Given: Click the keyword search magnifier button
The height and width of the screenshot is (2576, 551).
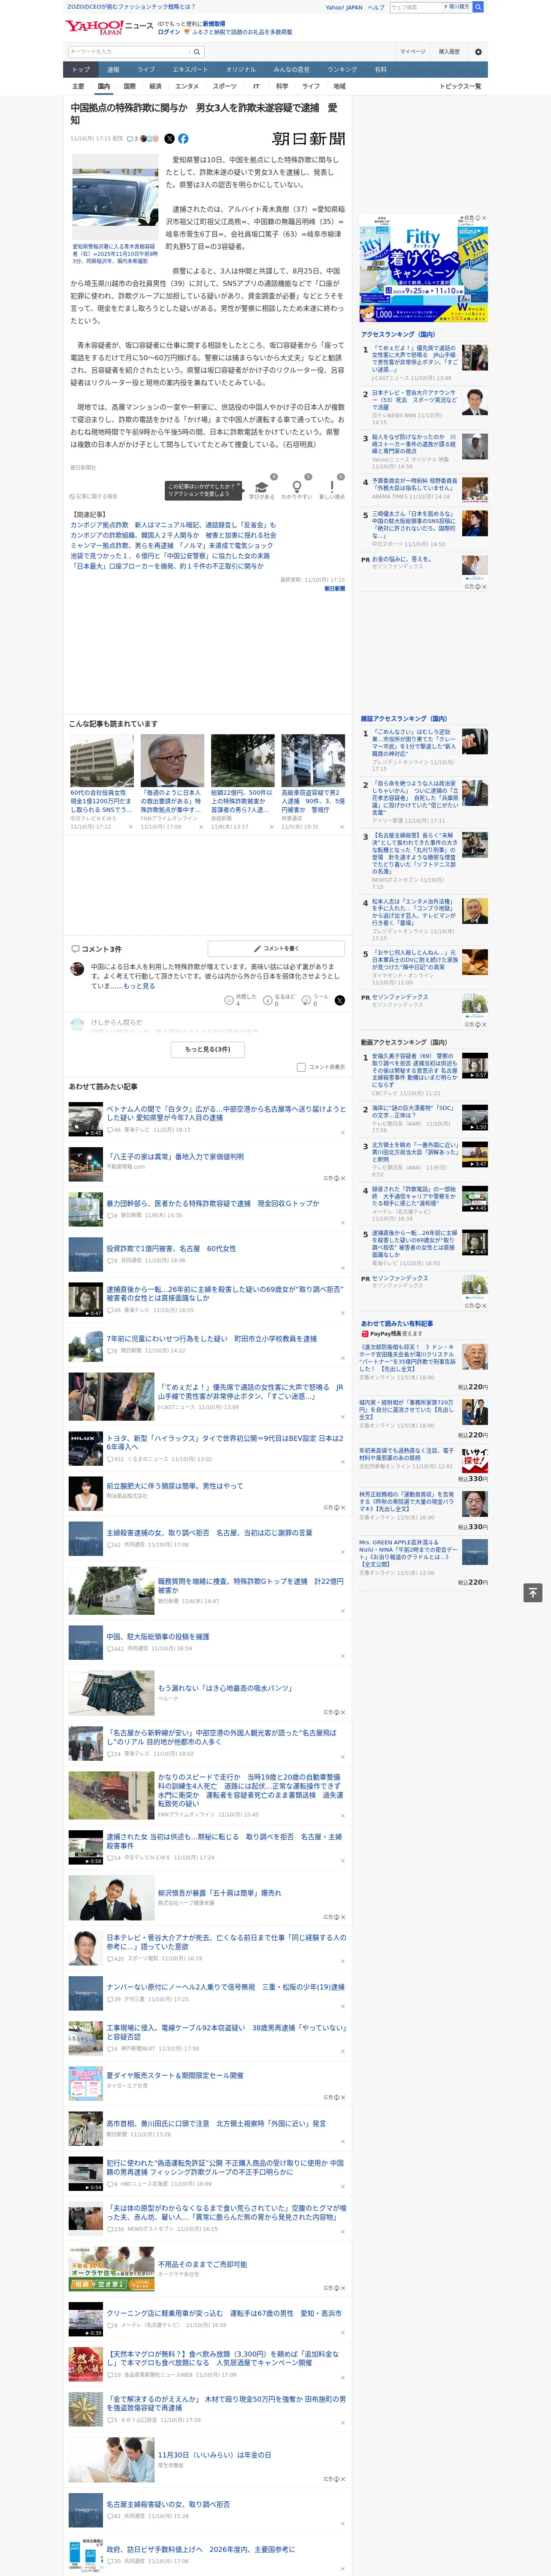Looking at the screenshot, I should point(197,51).
